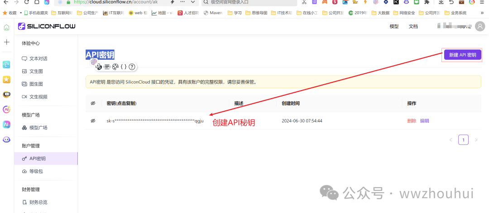The image size is (489, 213).
Task: Click the list icon in floating selection toolbar
Action: point(107,66)
